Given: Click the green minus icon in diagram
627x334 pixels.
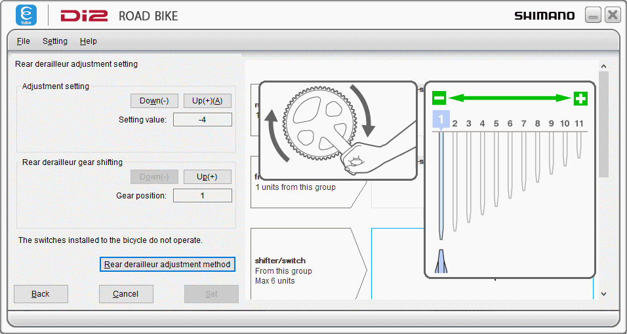Looking at the screenshot, I should coord(439,99).
